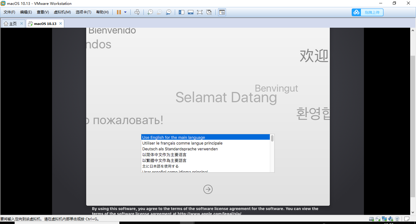Open the 帮助(H) menu

click(102, 12)
